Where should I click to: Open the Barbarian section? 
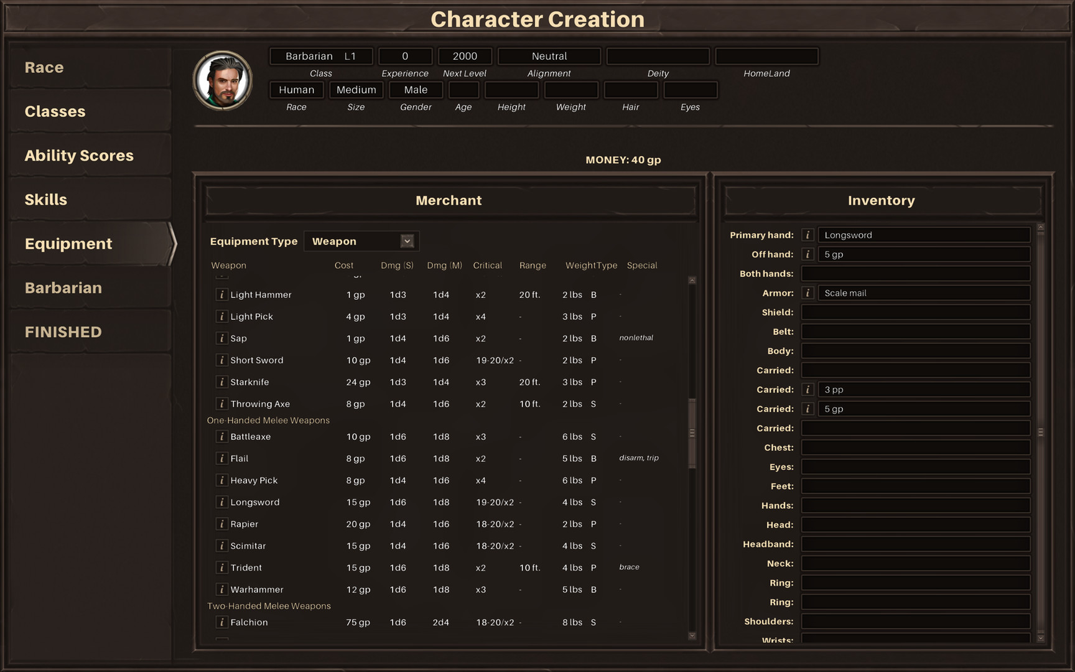click(x=63, y=287)
